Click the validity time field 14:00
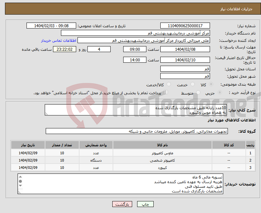This screenshot has width=261, height=213. point(135,60)
